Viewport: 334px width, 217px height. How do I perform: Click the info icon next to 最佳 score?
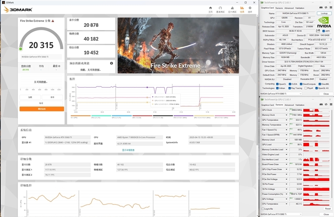coord(59,66)
